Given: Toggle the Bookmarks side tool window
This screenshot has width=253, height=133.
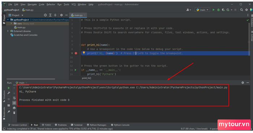Looking at the screenshot, I should click(4, 113).
